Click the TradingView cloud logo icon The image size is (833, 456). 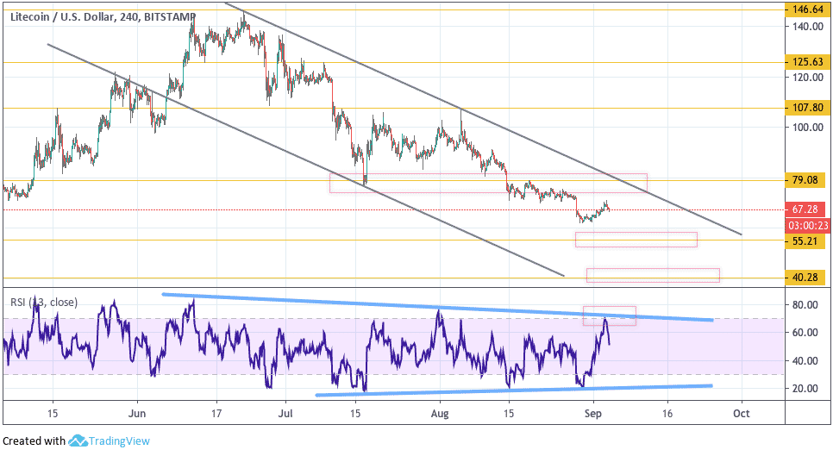coord(78,440)
